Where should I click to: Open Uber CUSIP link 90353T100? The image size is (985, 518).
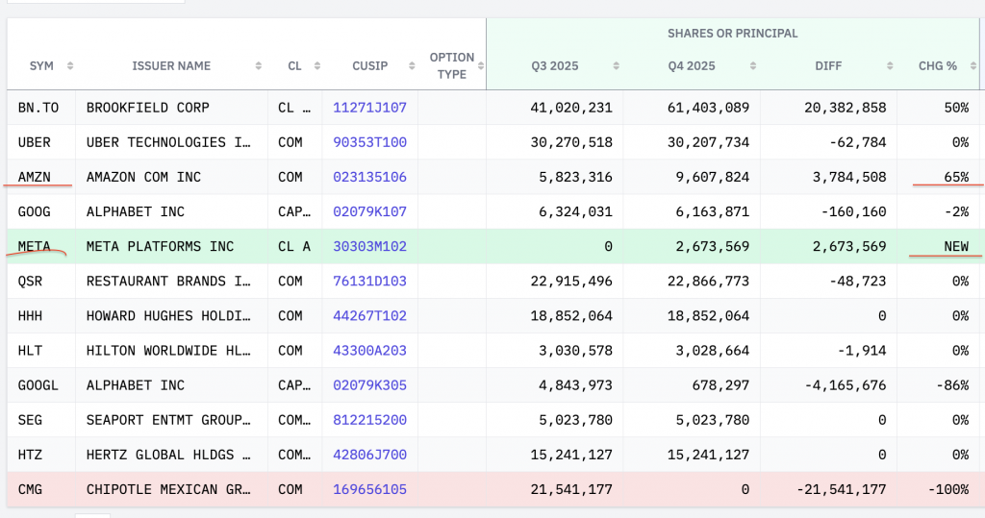pyautogui.click(x=369, y=142)
